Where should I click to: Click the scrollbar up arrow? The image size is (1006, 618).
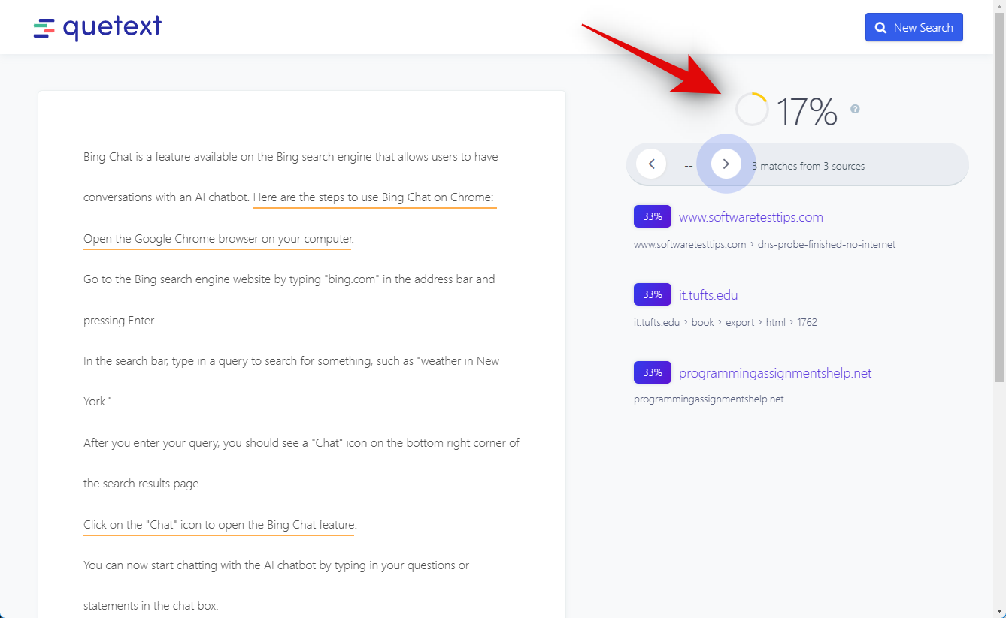(x=999, y=6)
